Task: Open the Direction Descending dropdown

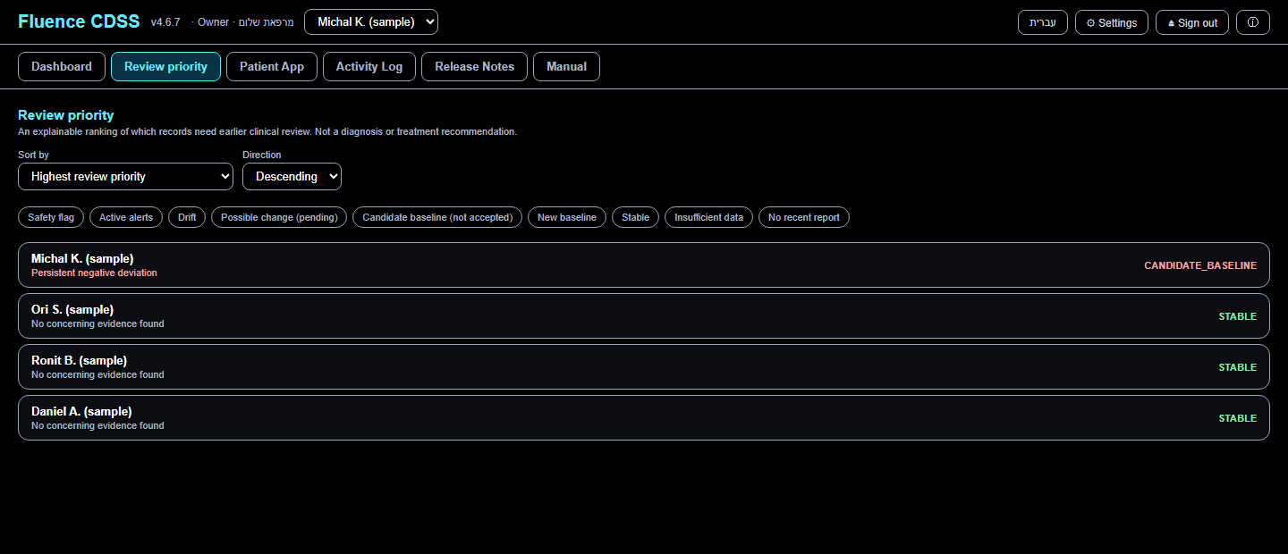Action: [292, 176]
